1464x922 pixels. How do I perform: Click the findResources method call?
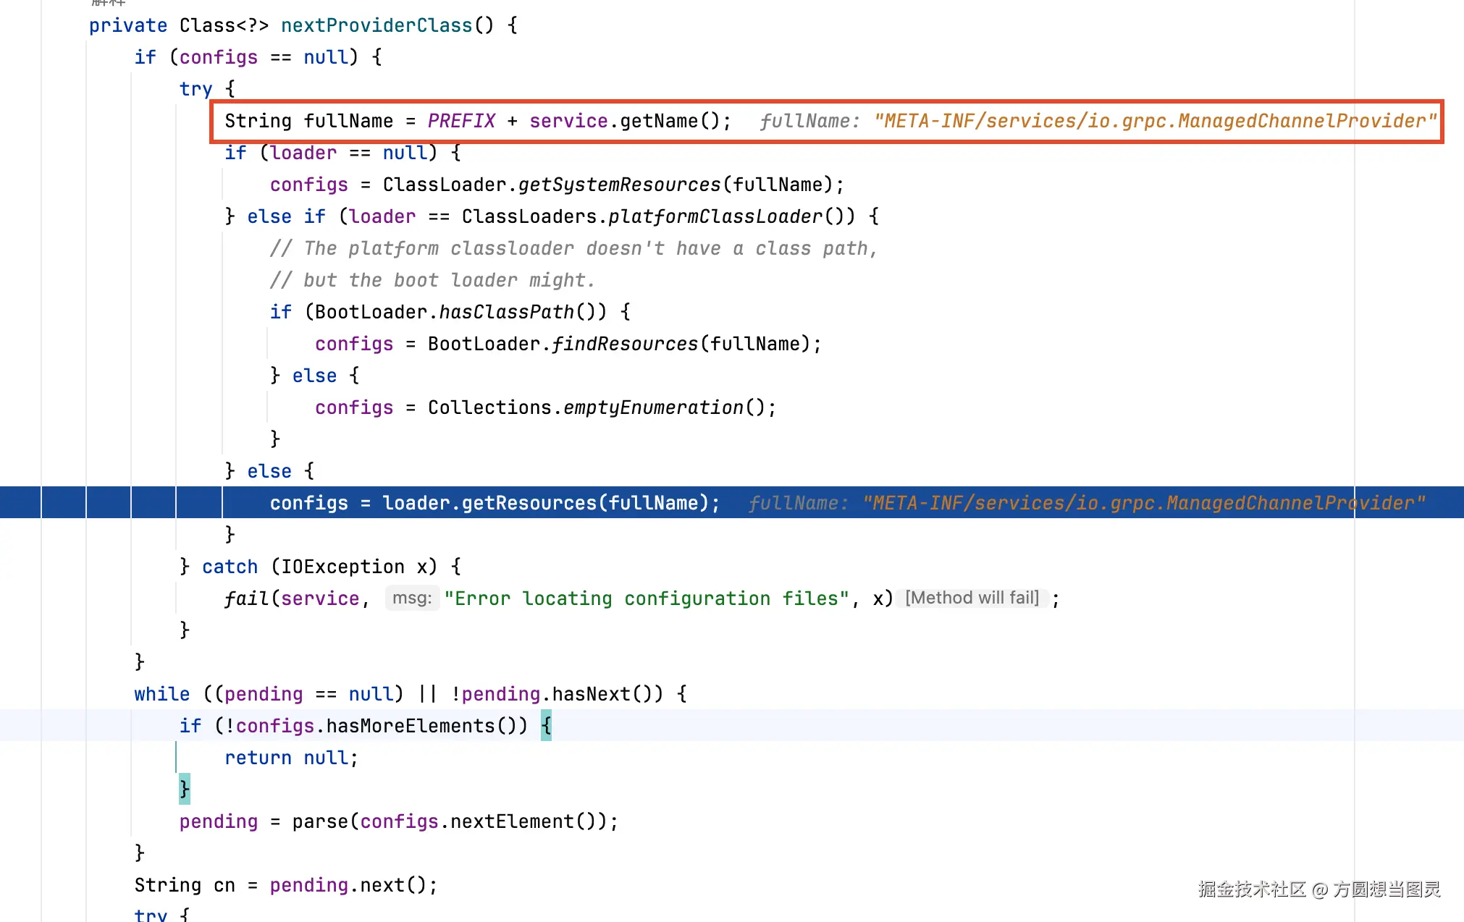point(624,344)
